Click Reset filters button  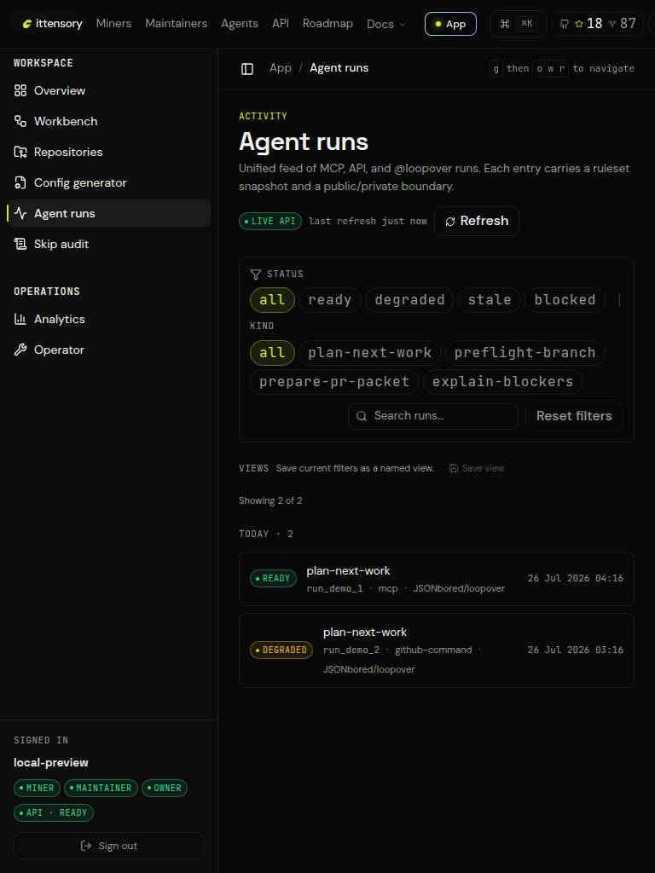(x=574, y=416)
